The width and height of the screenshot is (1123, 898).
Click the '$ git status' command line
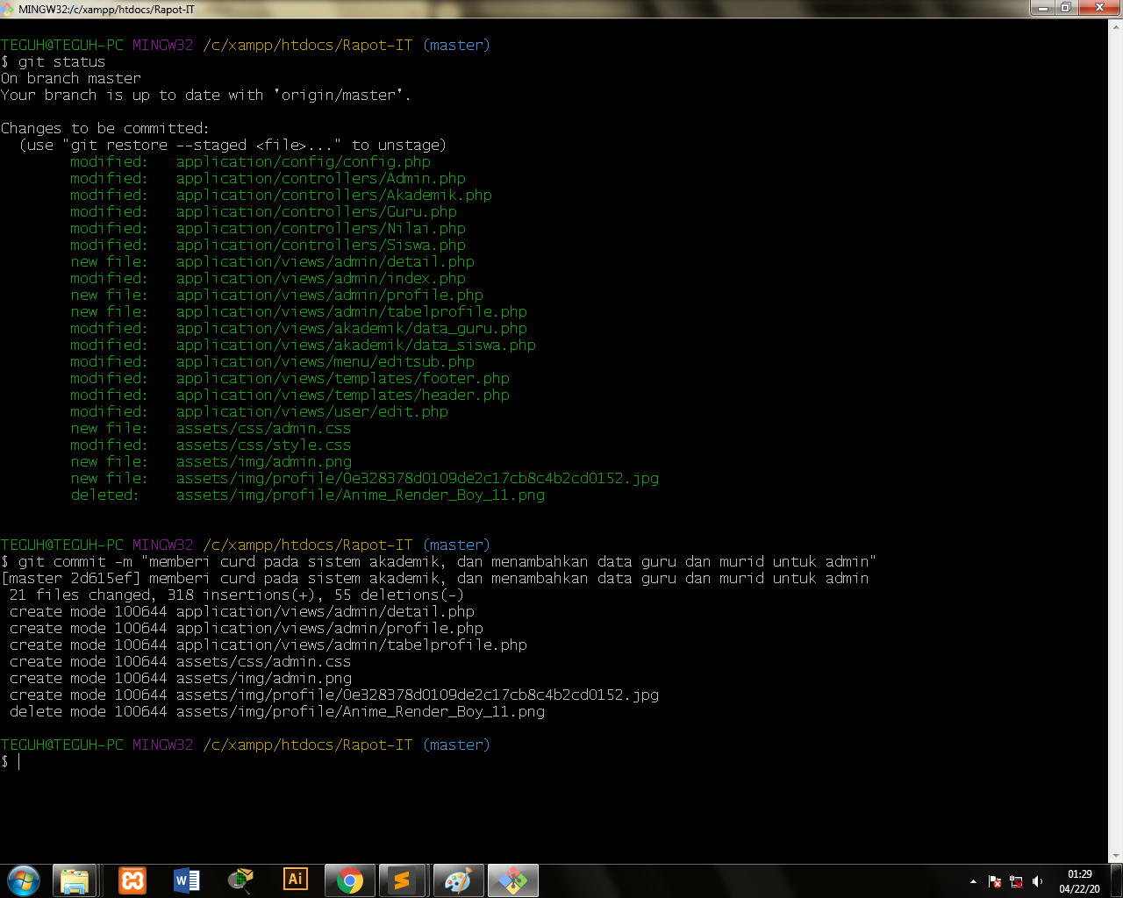pos(53,62)
